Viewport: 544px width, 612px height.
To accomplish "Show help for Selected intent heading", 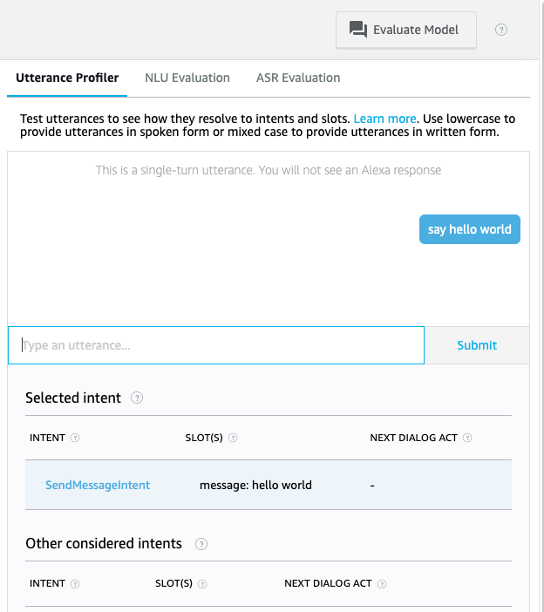I will [137, 398].
